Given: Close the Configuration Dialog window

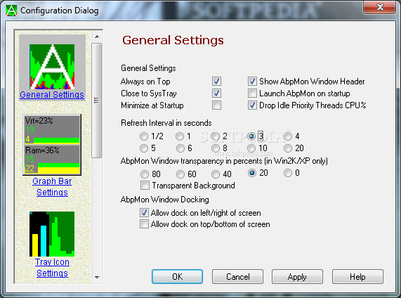Looking at the screenshot, I should click(x=380, y=7).
